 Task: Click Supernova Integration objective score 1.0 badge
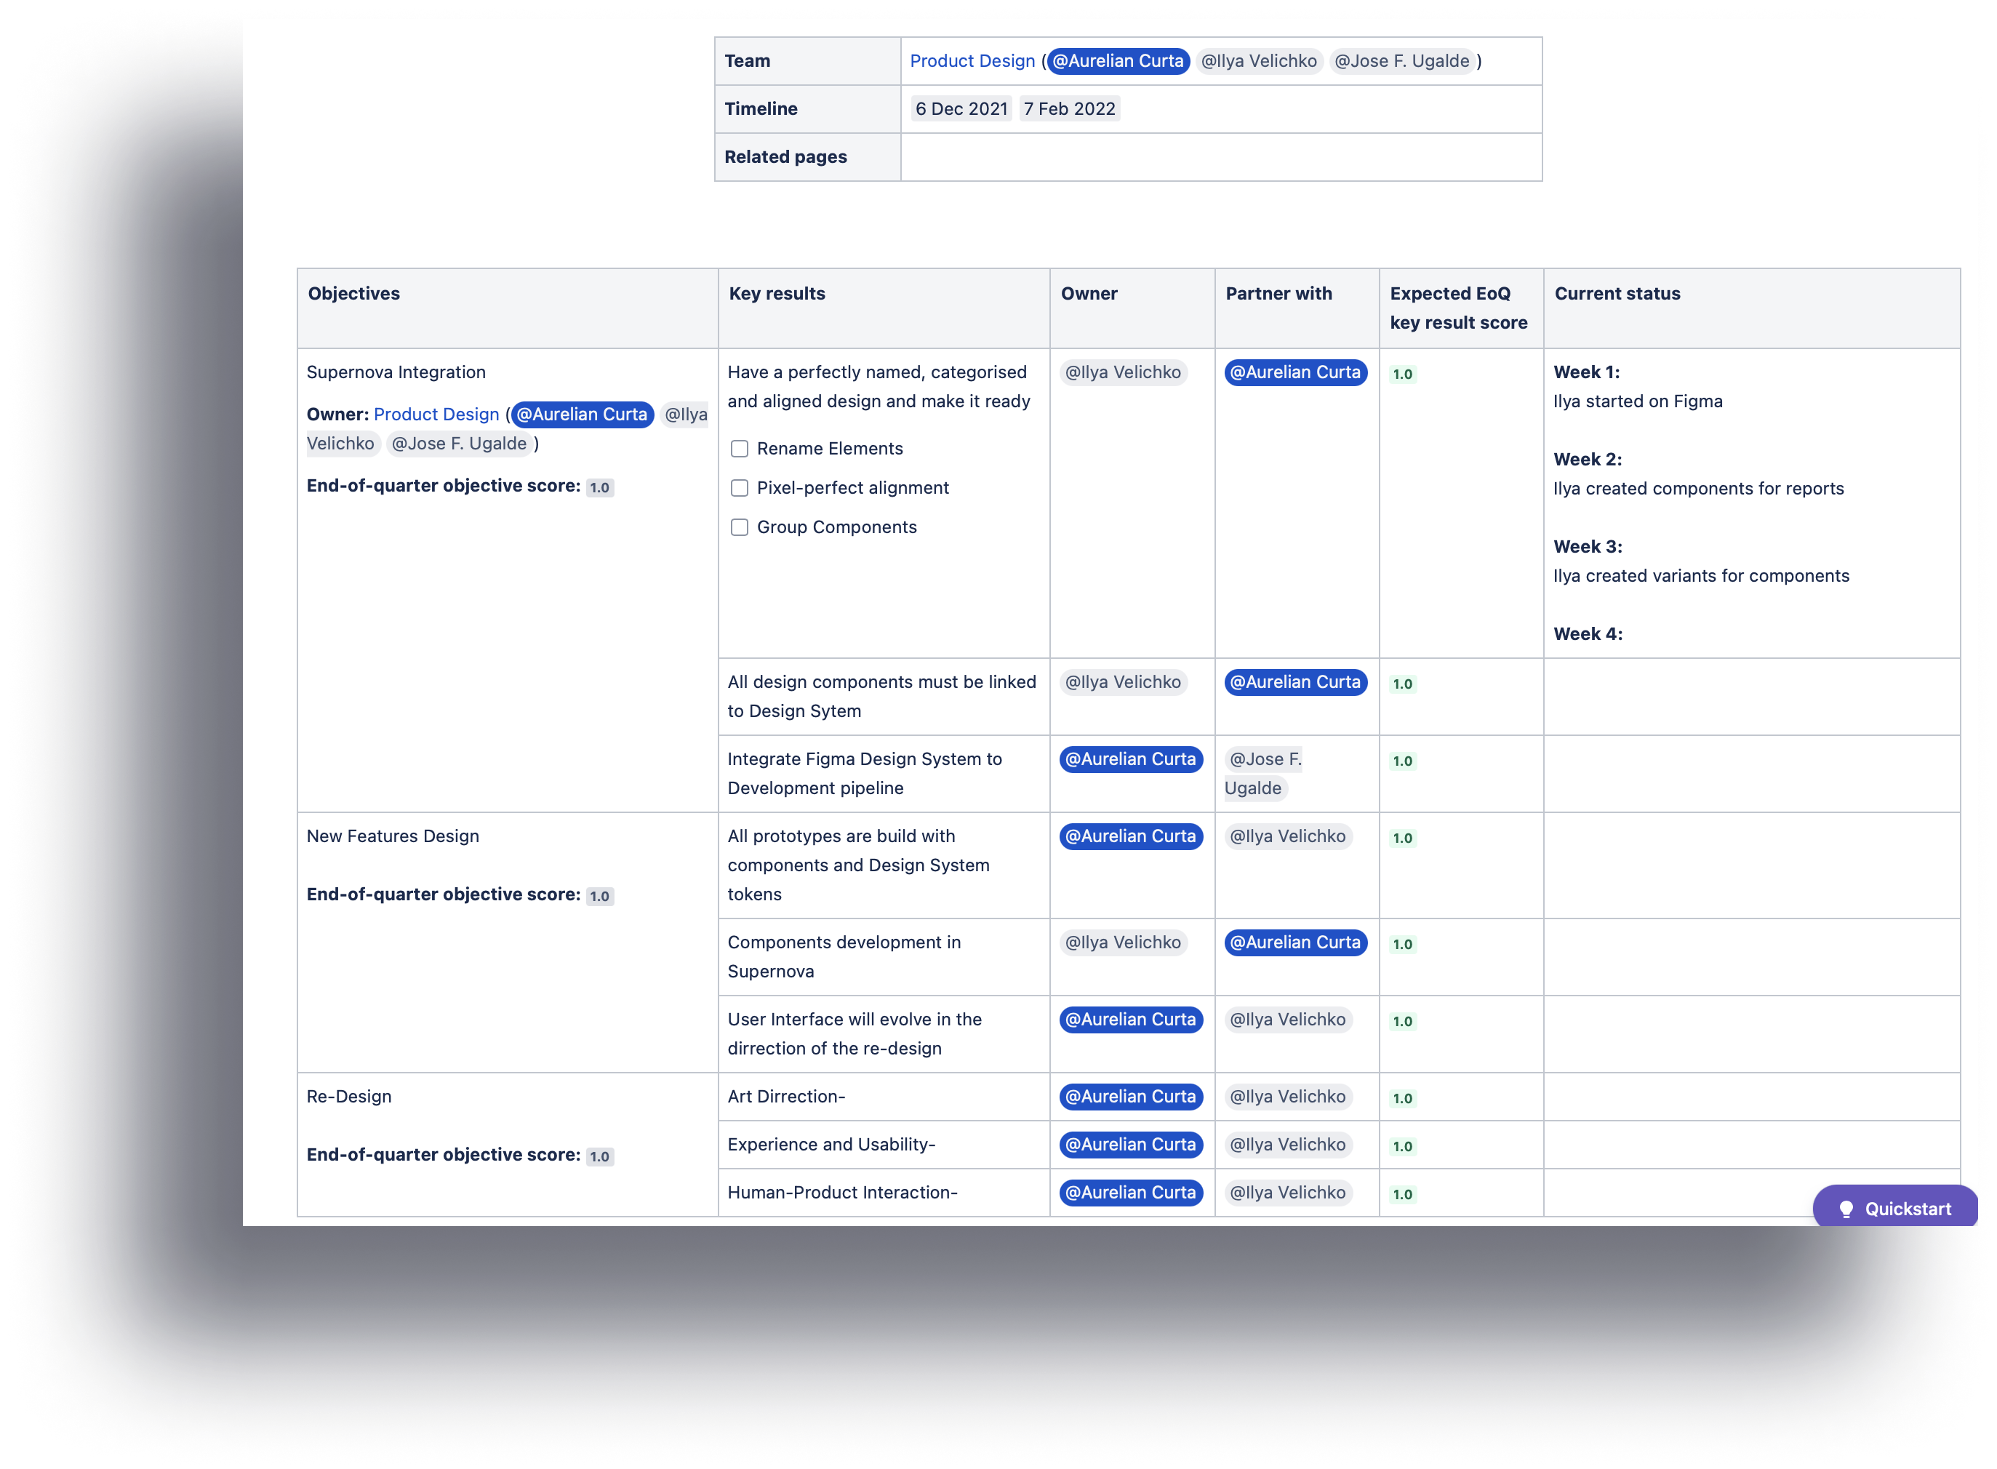click(x=599, y=487)
